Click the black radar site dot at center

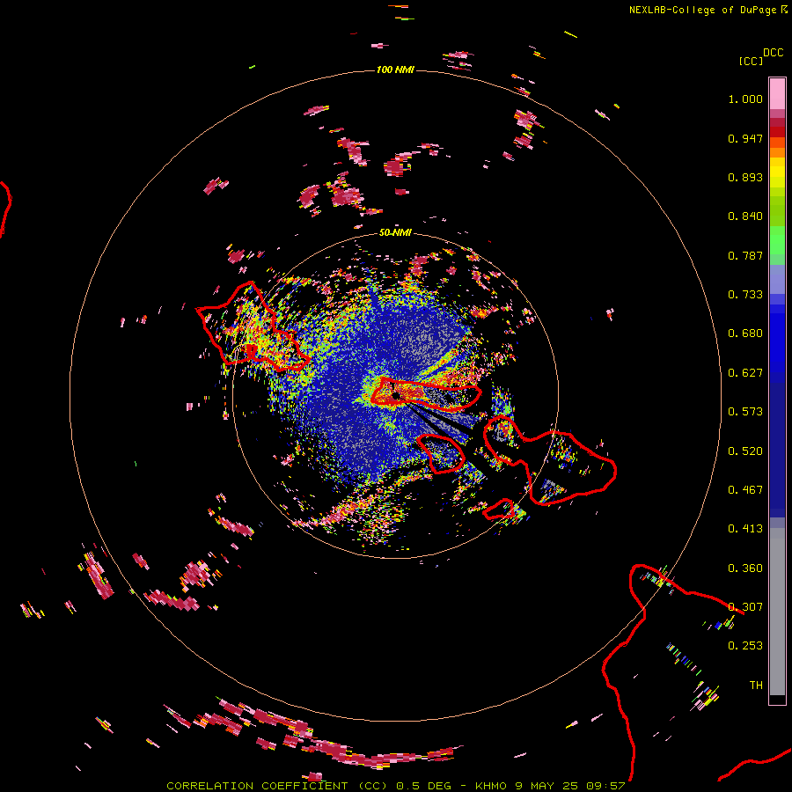396,396
